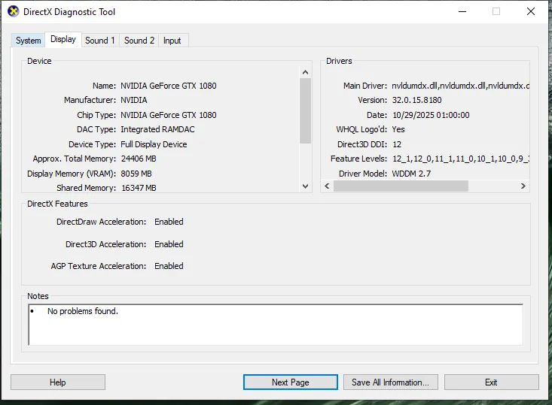Close the DirectX Diagnostic Tool window
Viewport: 552px width, 405px height.
pyautogui.click(x=530, y=12)
